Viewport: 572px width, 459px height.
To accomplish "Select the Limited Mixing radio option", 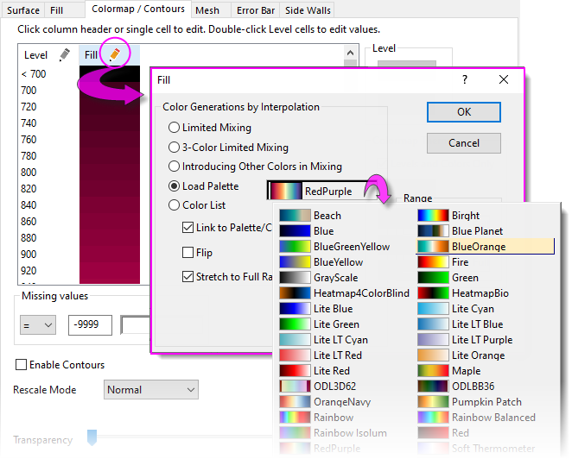I will [x=175, y=128].
